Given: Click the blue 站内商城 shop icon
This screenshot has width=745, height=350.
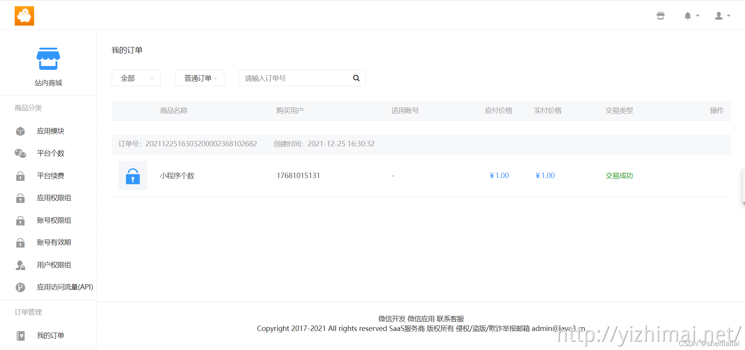Looking at the screenshot, I should 48,59.
